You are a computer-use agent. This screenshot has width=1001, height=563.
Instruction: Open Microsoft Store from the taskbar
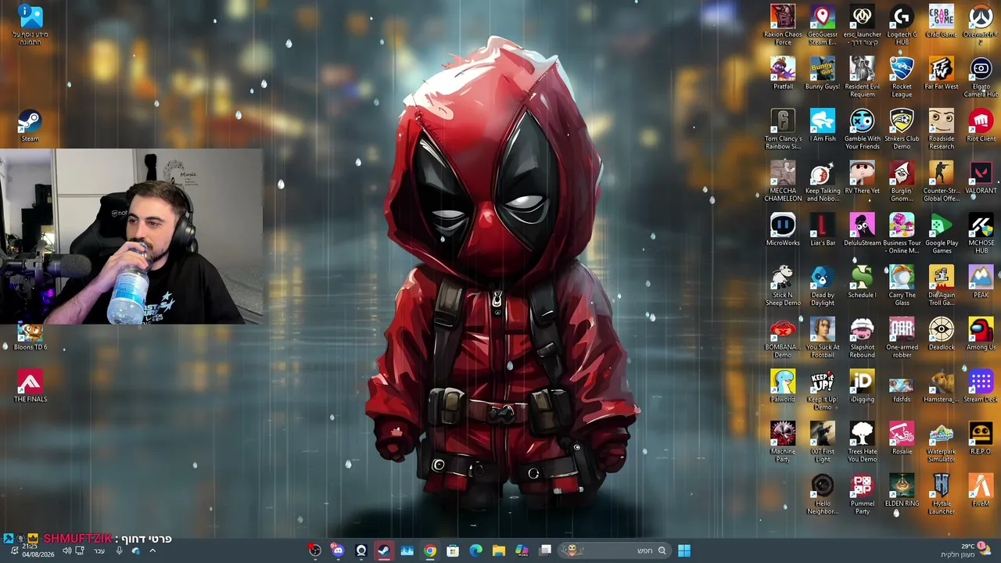453,550
